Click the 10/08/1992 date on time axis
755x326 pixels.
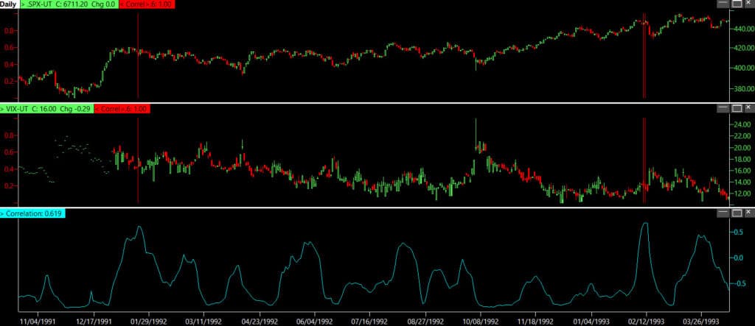(x=480, y=321)
